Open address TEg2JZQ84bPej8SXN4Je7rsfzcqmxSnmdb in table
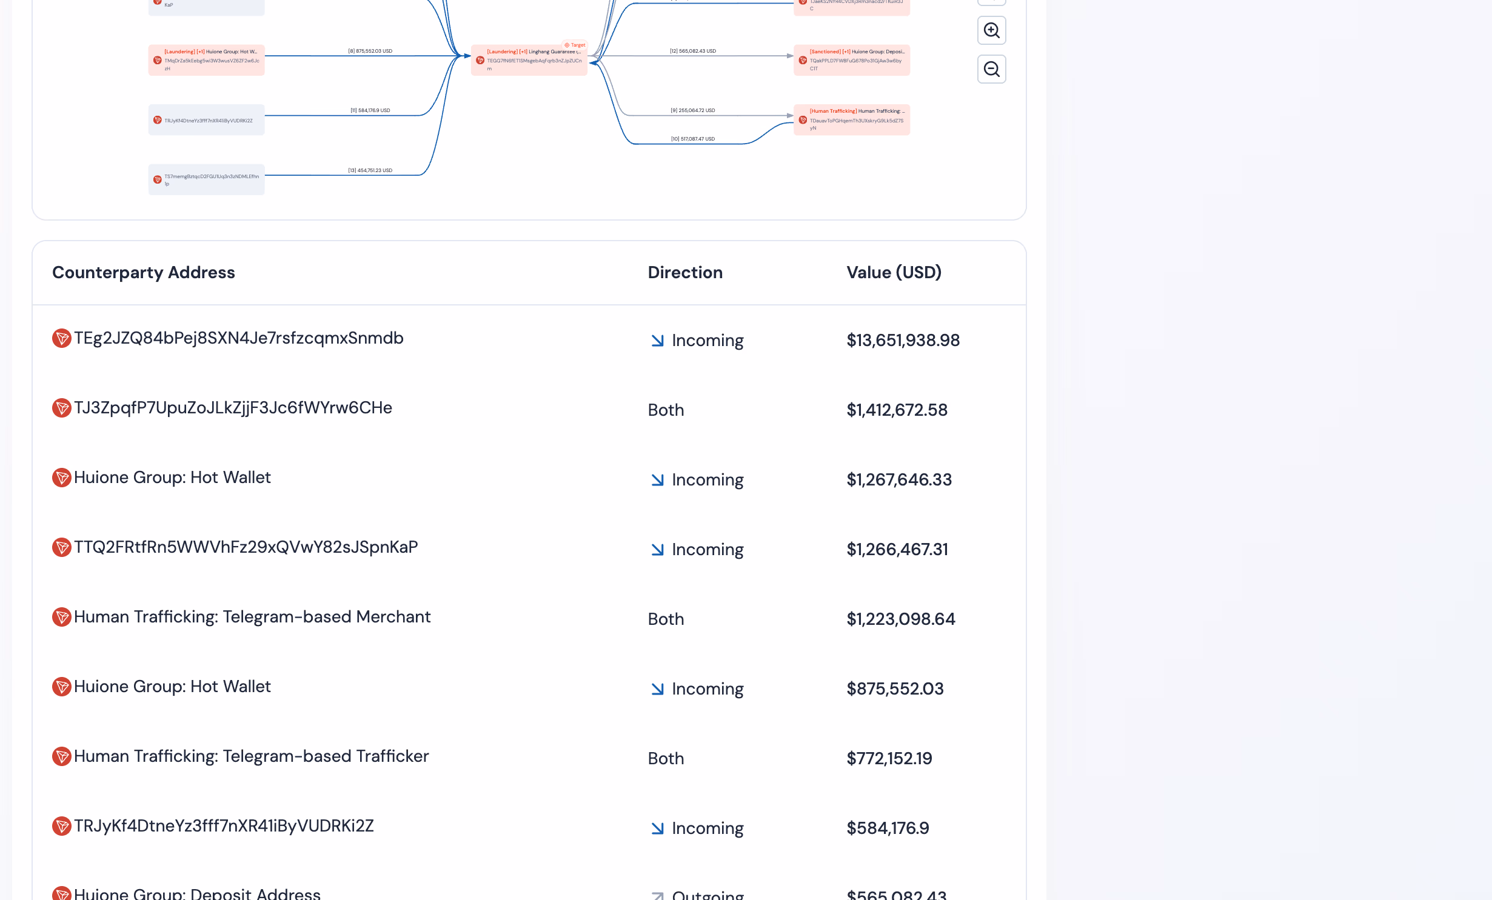 pyautogui.click(x=239, y=338)
